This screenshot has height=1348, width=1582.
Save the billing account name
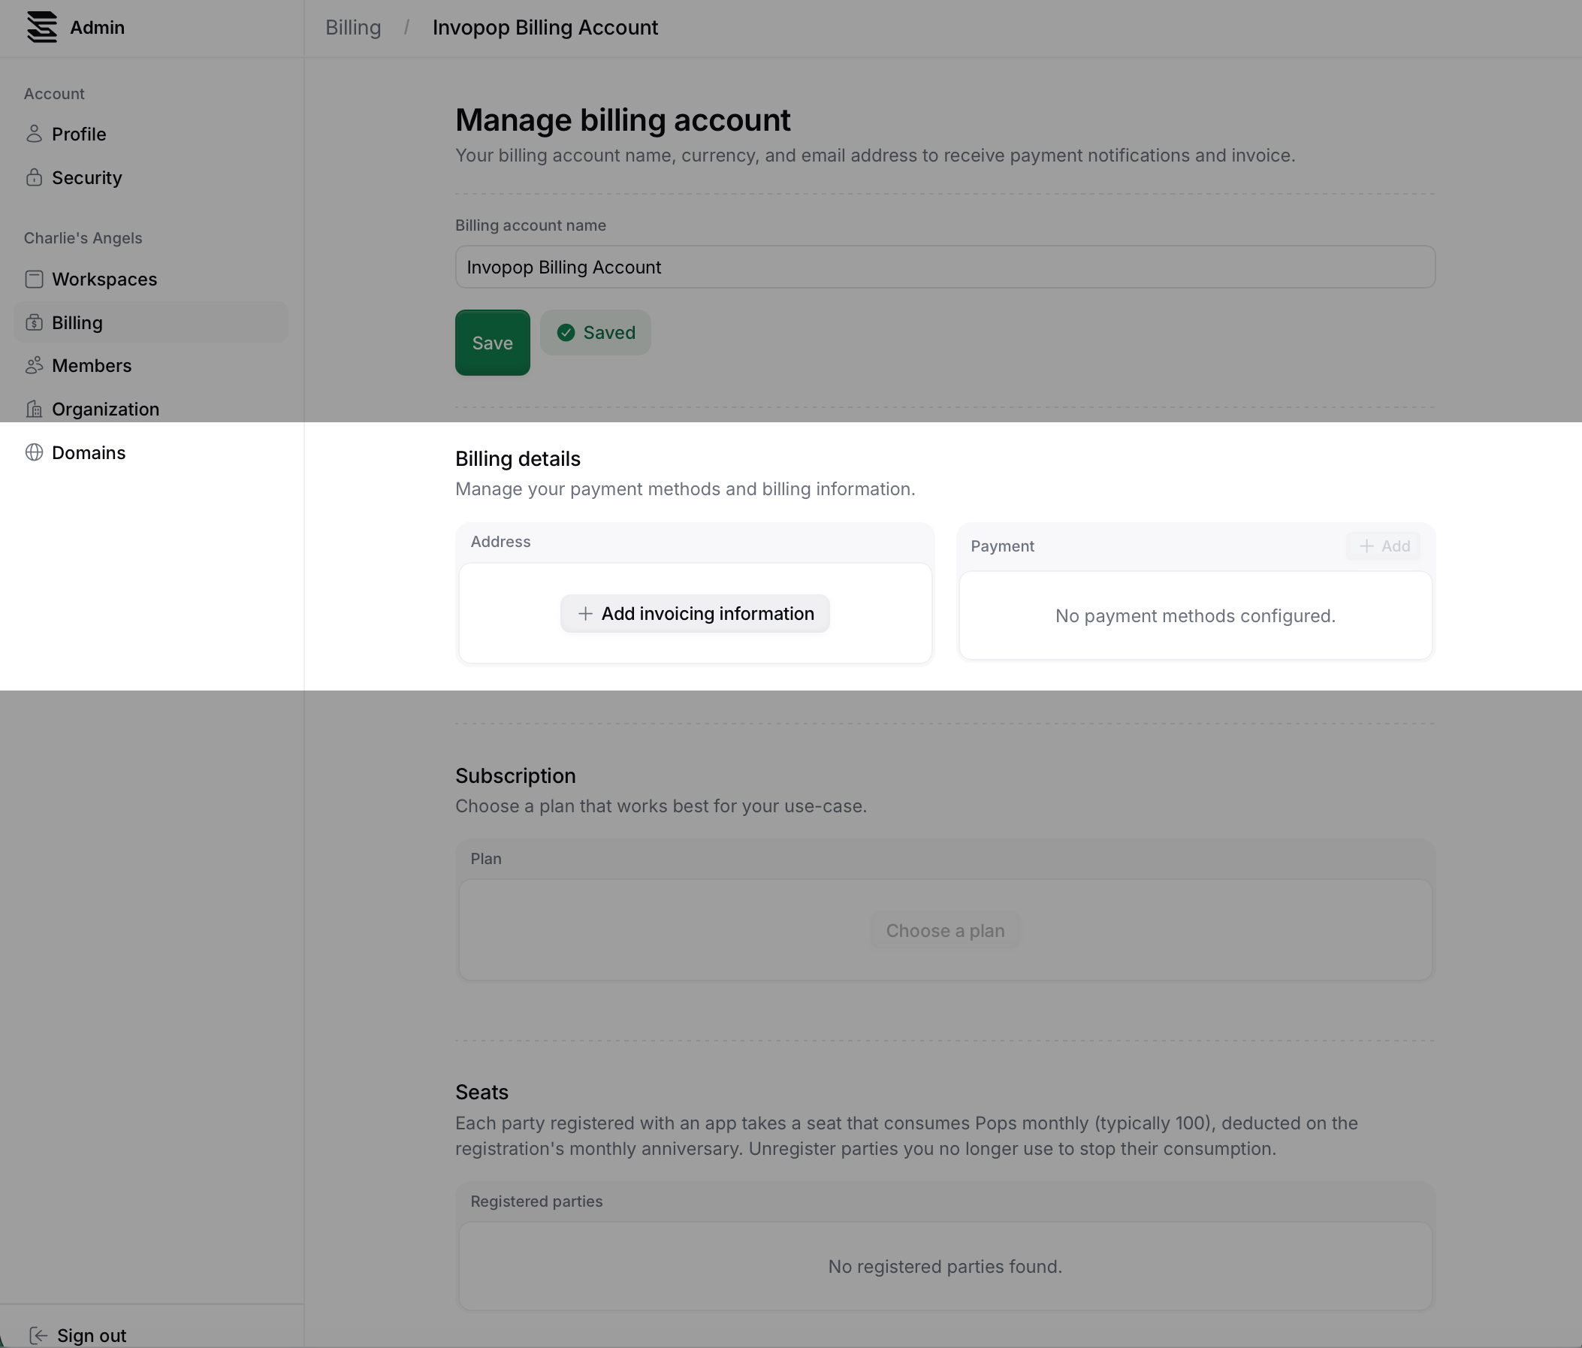pyautogui.click(x=493, y=342)
